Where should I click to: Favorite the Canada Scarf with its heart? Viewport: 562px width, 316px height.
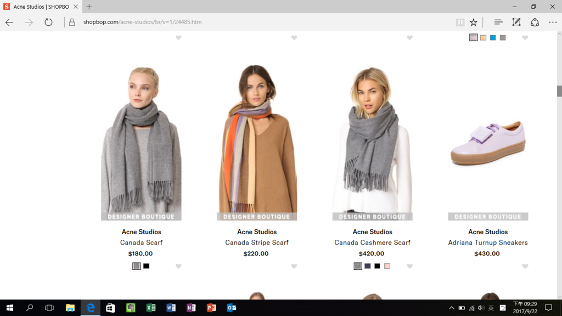click(178, 266)
